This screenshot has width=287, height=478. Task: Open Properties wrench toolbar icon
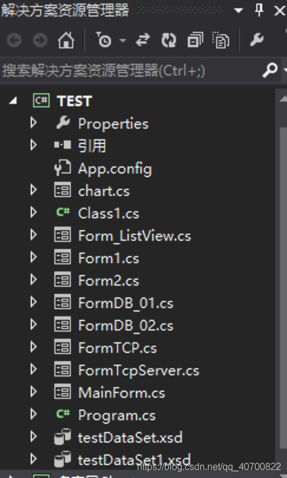[x=256, y=40]
